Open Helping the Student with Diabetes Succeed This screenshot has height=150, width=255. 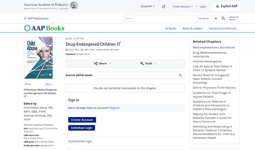[212, 118]
